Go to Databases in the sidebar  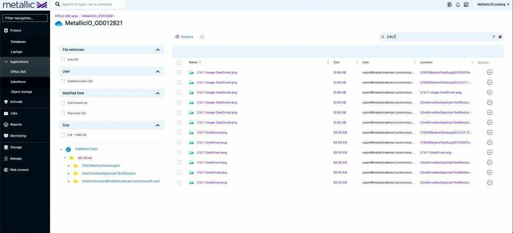click(x=18, y=42)
